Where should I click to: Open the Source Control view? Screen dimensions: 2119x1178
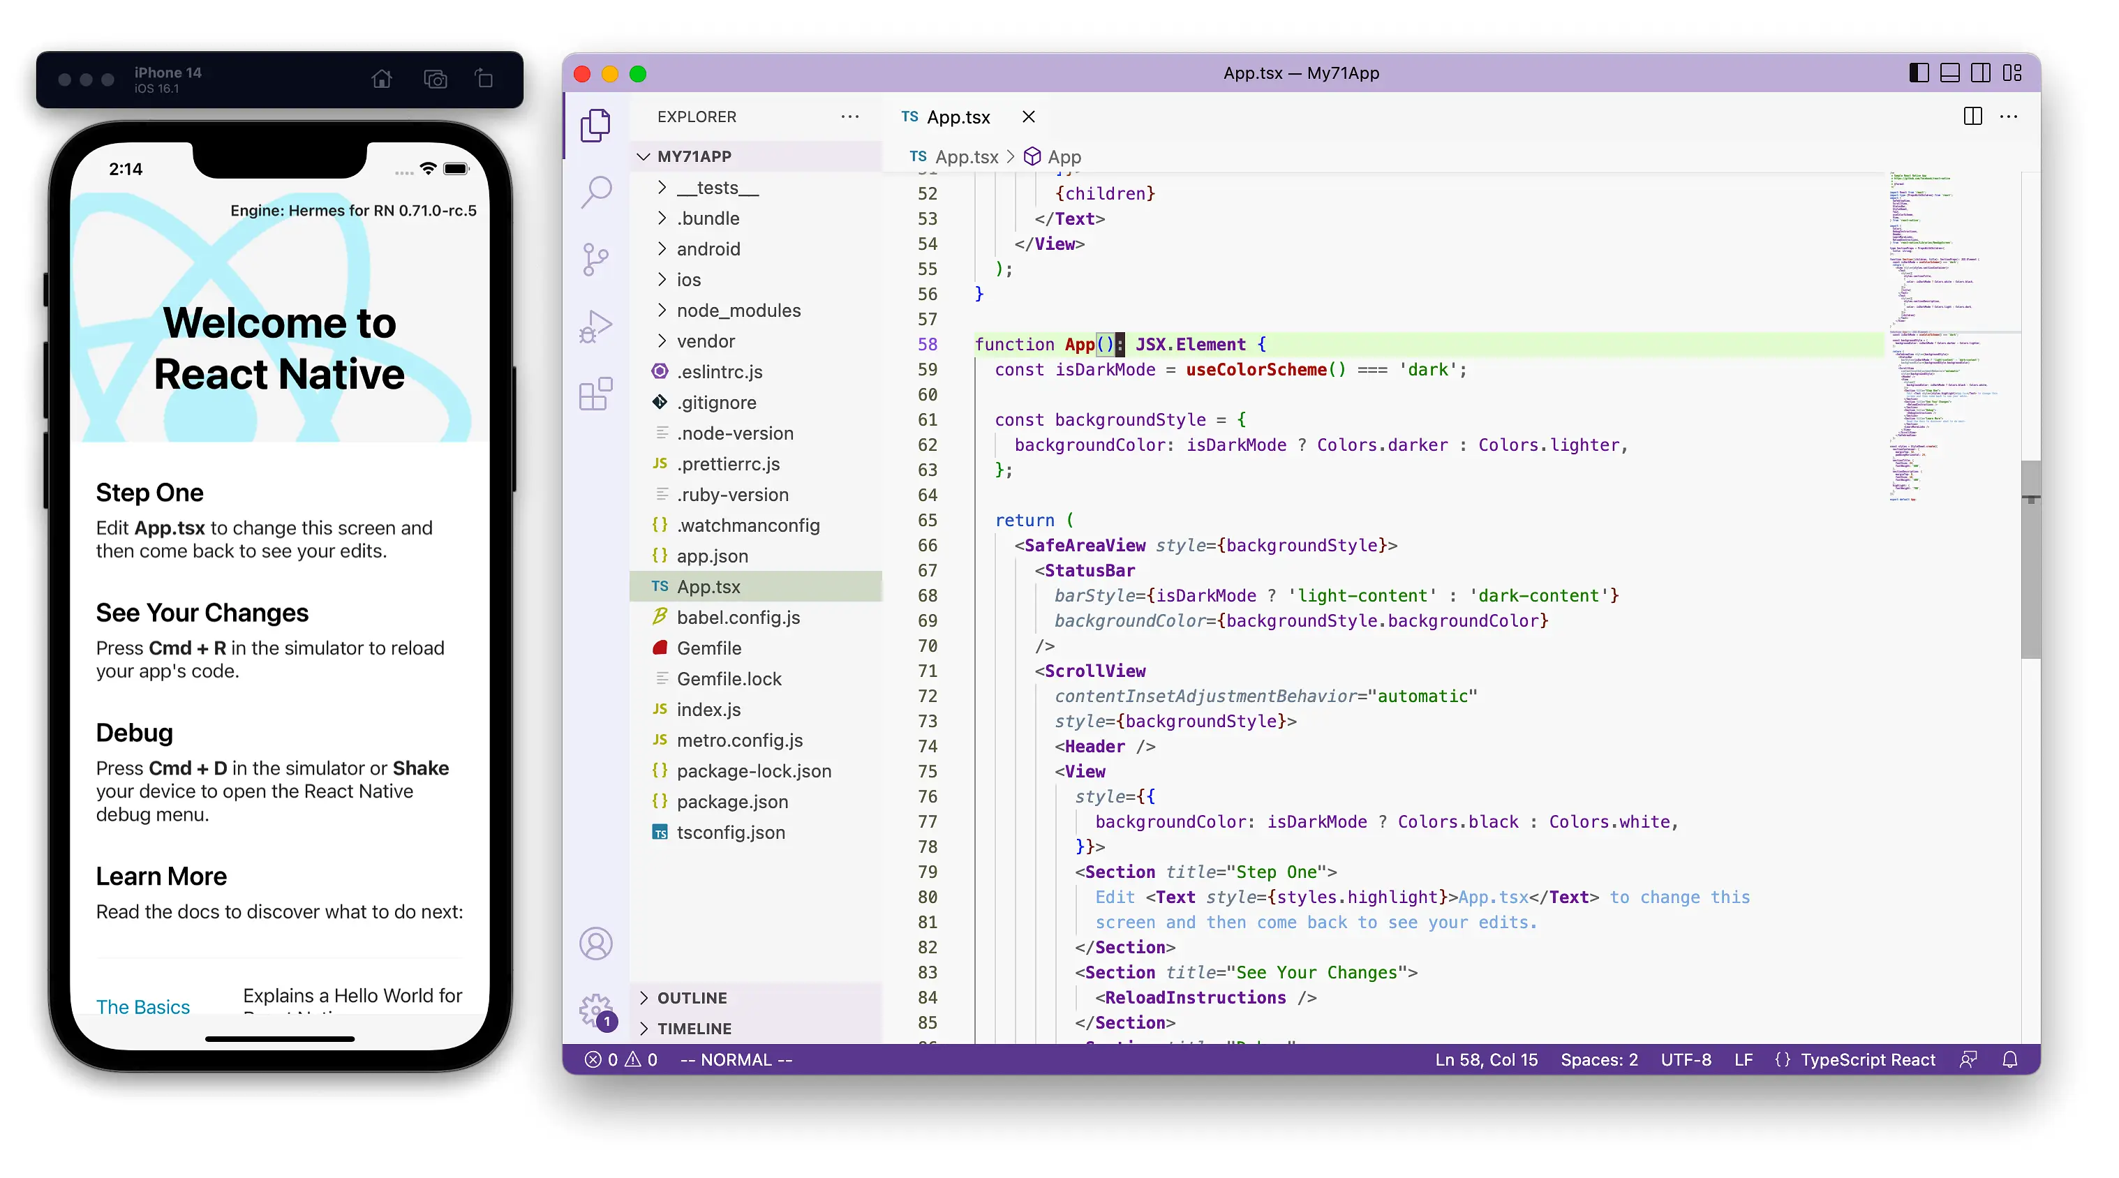(595, 259)
